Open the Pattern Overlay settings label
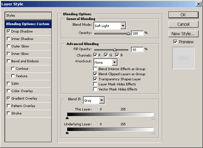203x148 pixels. (23, 106)
